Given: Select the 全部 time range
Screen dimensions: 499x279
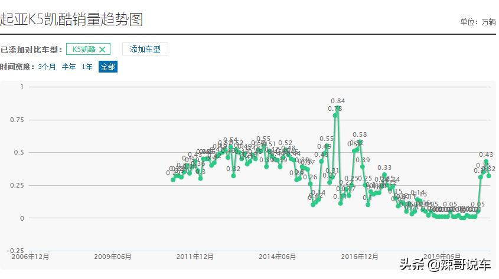Looking at the screenshot, I should click(108, 67).
